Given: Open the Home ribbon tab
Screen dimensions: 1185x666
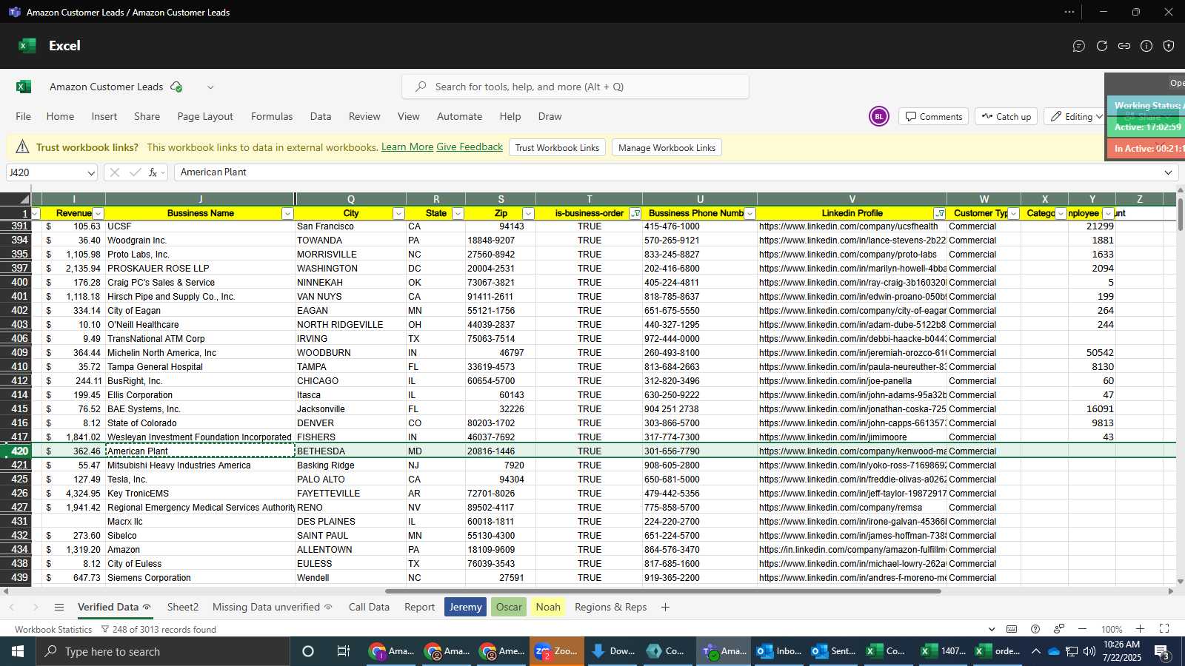Looking at the screenshot, I should coord(60,116).
